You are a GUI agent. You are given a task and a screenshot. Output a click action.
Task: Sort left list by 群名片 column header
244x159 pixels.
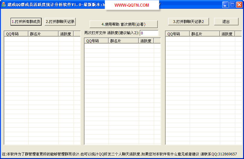(43, 34)
